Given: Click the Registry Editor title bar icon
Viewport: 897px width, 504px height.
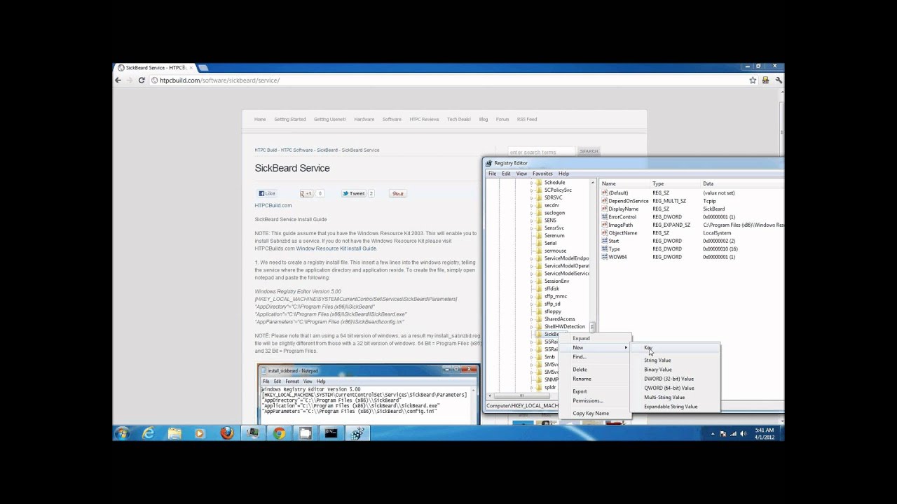Looking at the screenshot, I should (488, 163).
